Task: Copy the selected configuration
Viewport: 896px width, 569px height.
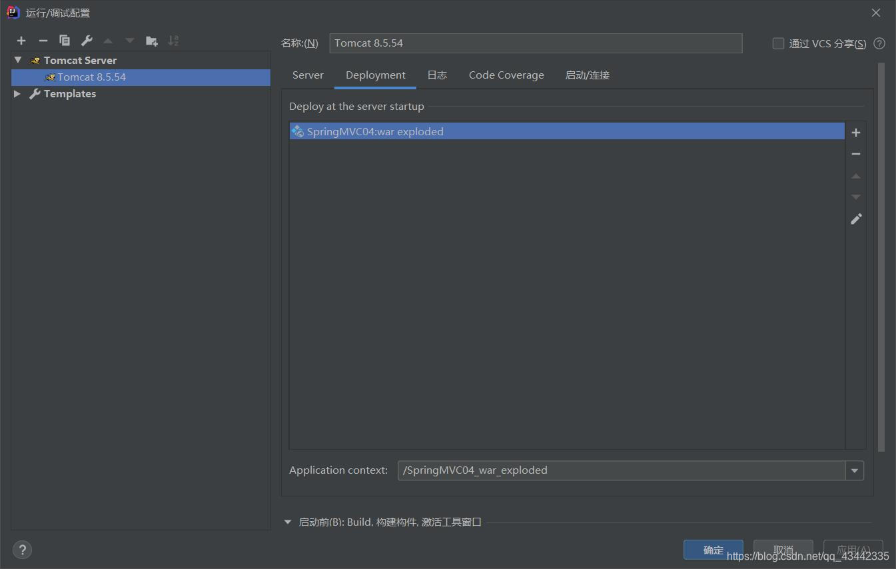Action: coord(65,41)
